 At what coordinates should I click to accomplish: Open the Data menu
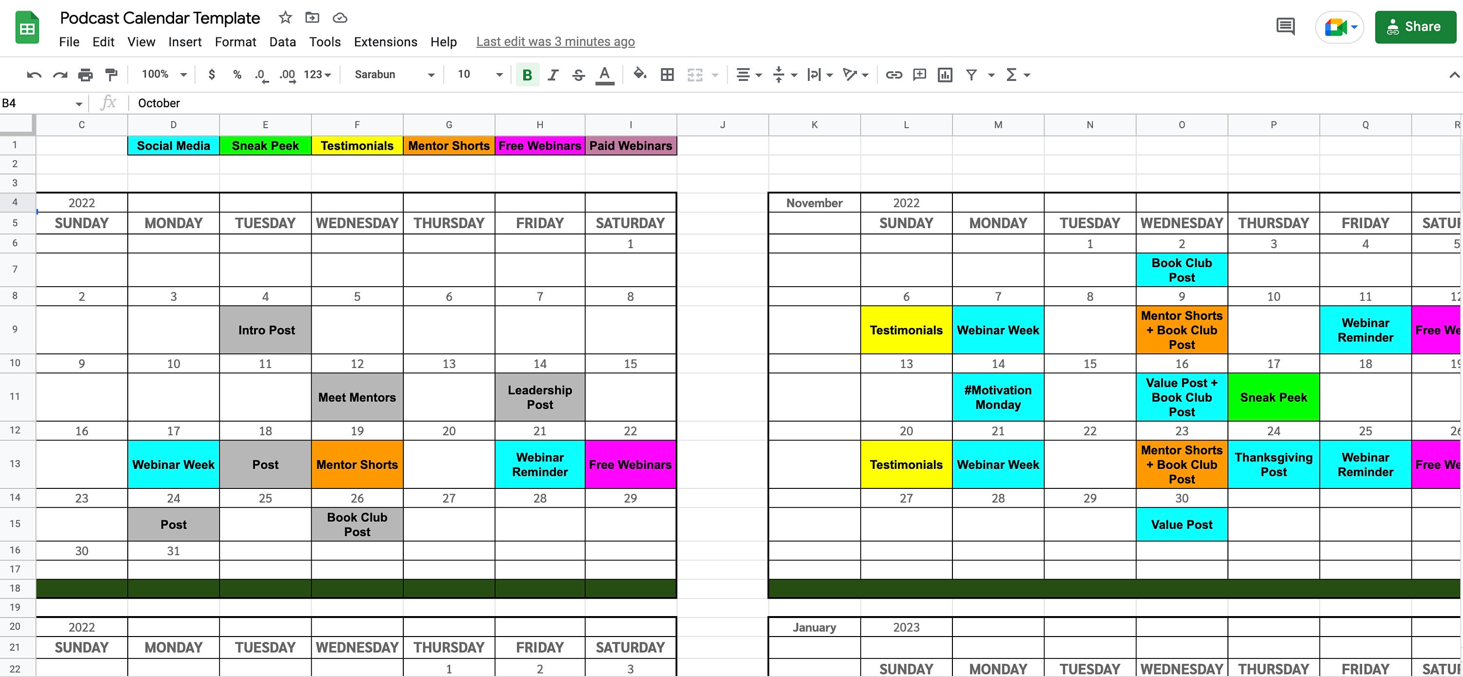point(283,42)
